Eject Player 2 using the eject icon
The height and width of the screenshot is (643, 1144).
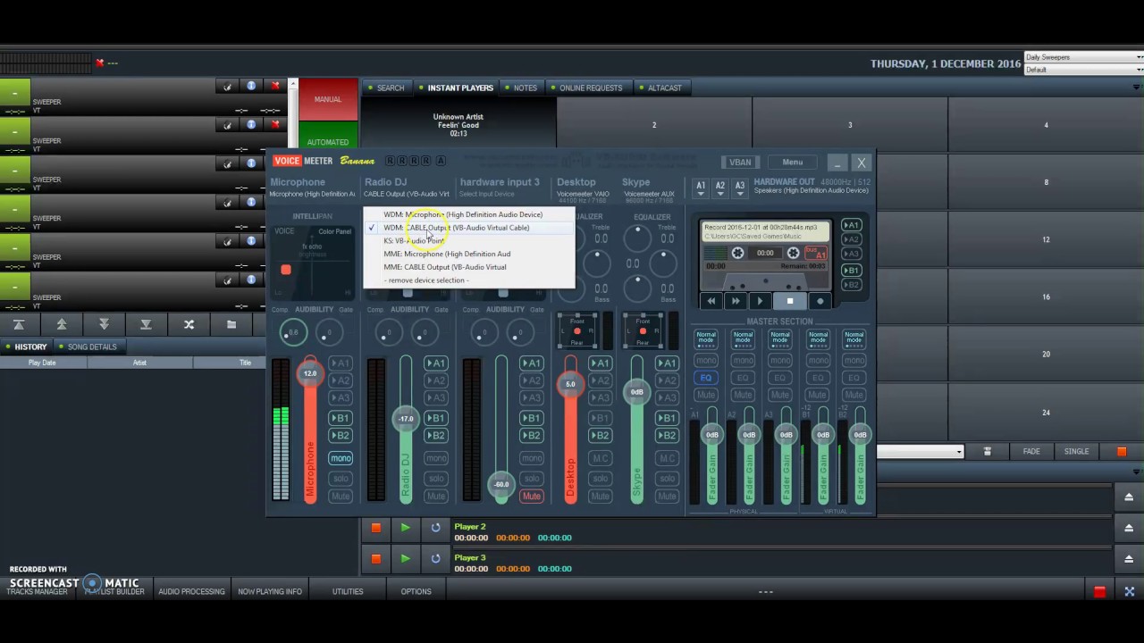[x=1129, y=528]
